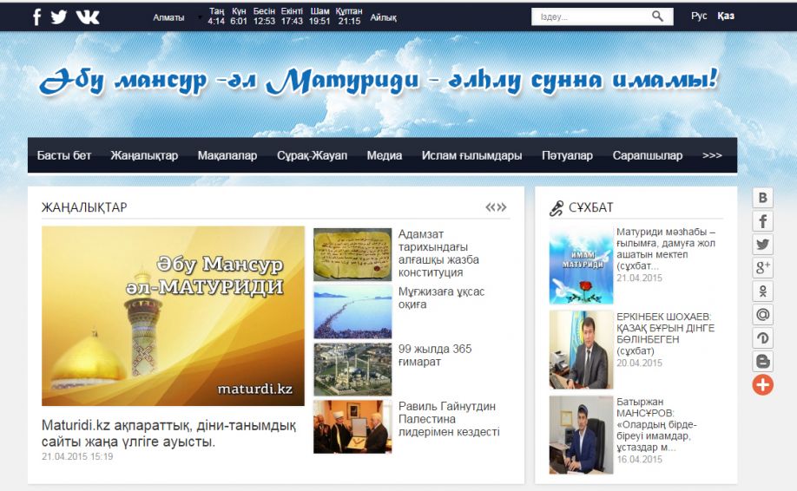
Task: Share via Pinterest sidebar icon
Action: click(x=762, y=338)
